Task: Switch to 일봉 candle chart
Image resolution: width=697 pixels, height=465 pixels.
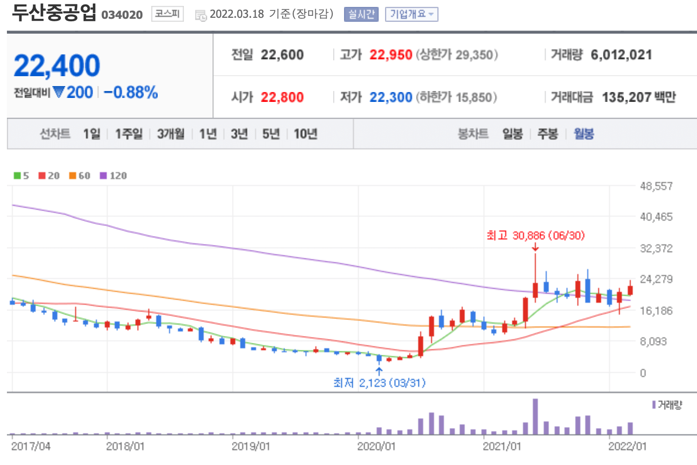Action: pos(513,134)
